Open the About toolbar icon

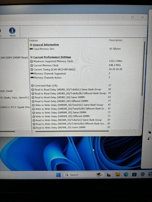pos(12,32)
